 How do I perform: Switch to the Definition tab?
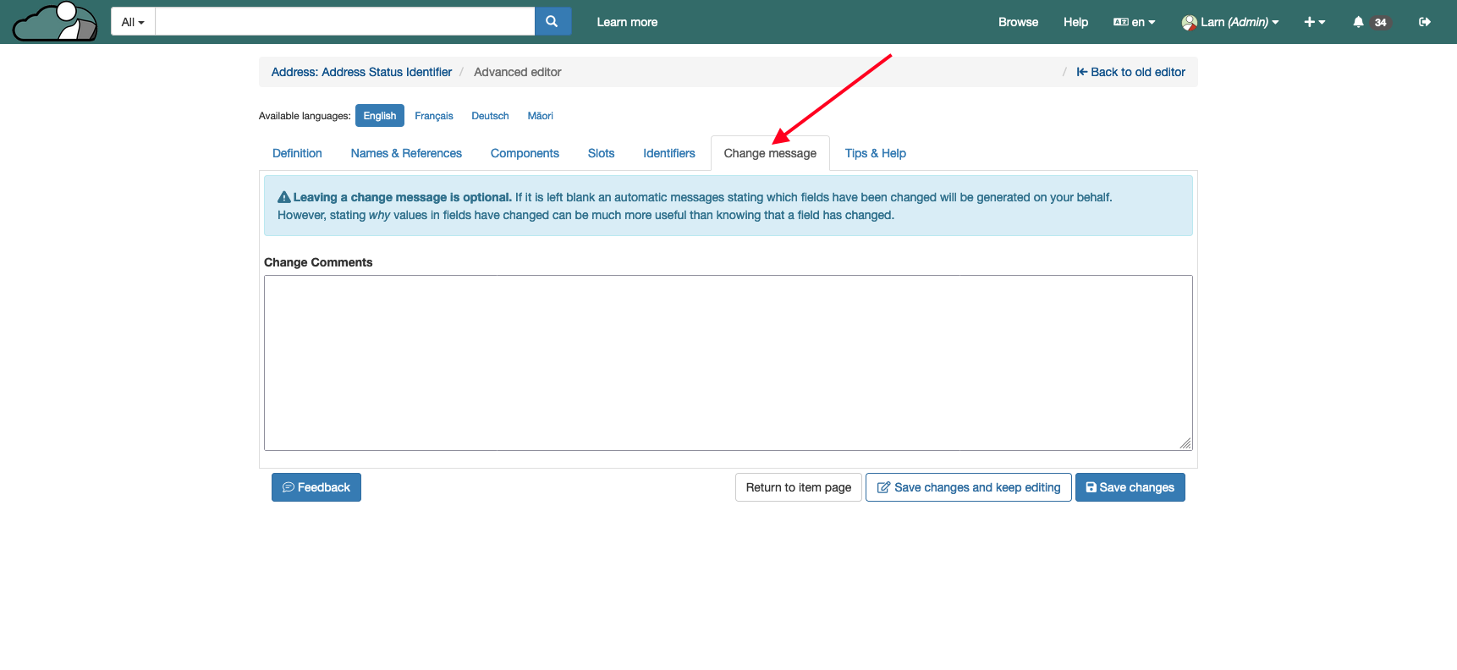(297, 153)
